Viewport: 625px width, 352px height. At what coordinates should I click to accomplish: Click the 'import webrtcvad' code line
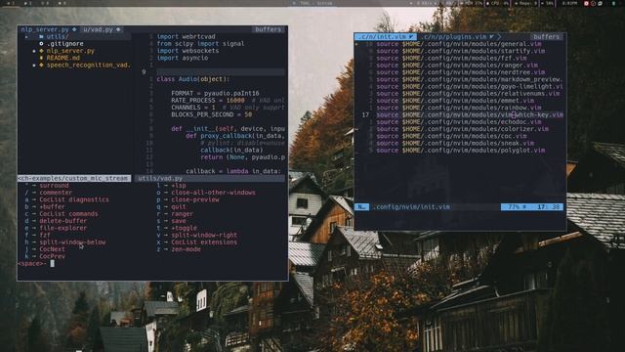[x=187, y=37]
